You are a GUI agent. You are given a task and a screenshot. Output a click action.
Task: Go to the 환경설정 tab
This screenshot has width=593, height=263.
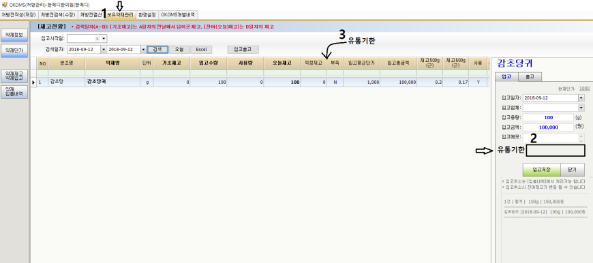click(147, 15)
